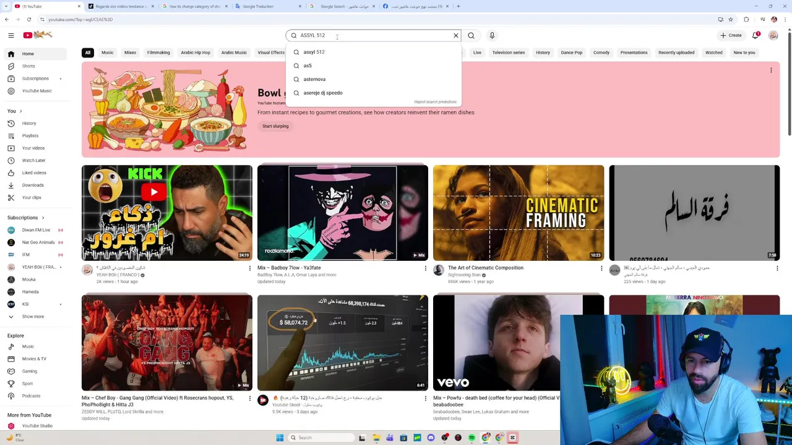Select the 'All' filter chip

click(88, 53)
